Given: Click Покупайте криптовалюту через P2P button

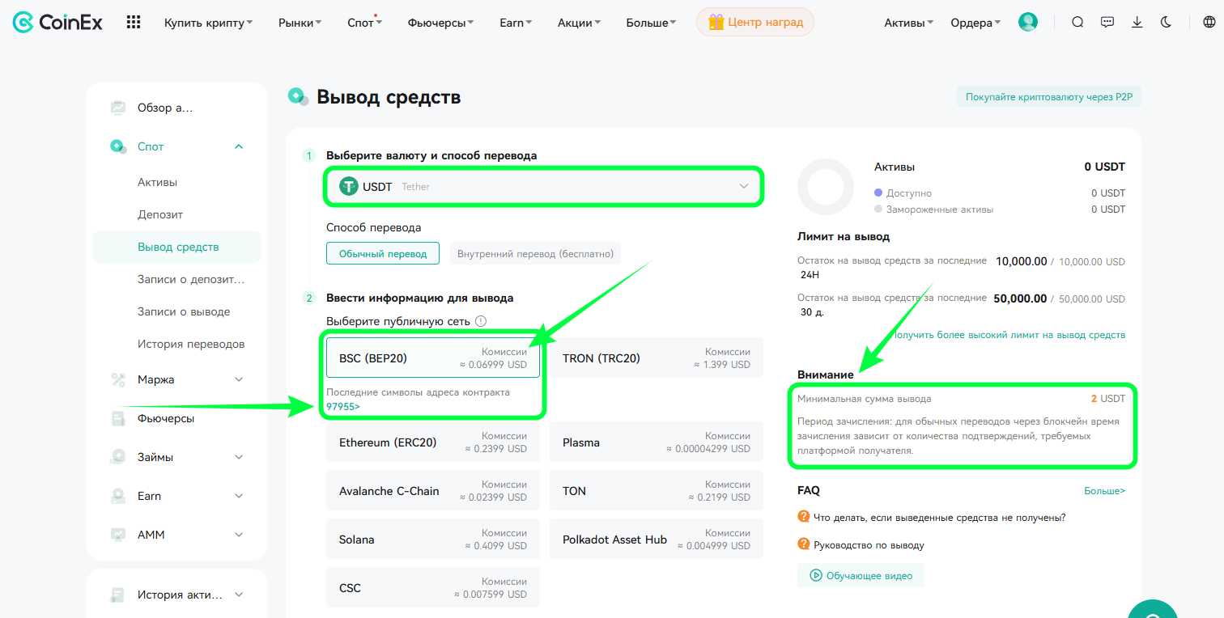Looking at the screenshot, I should point(1048,97).
